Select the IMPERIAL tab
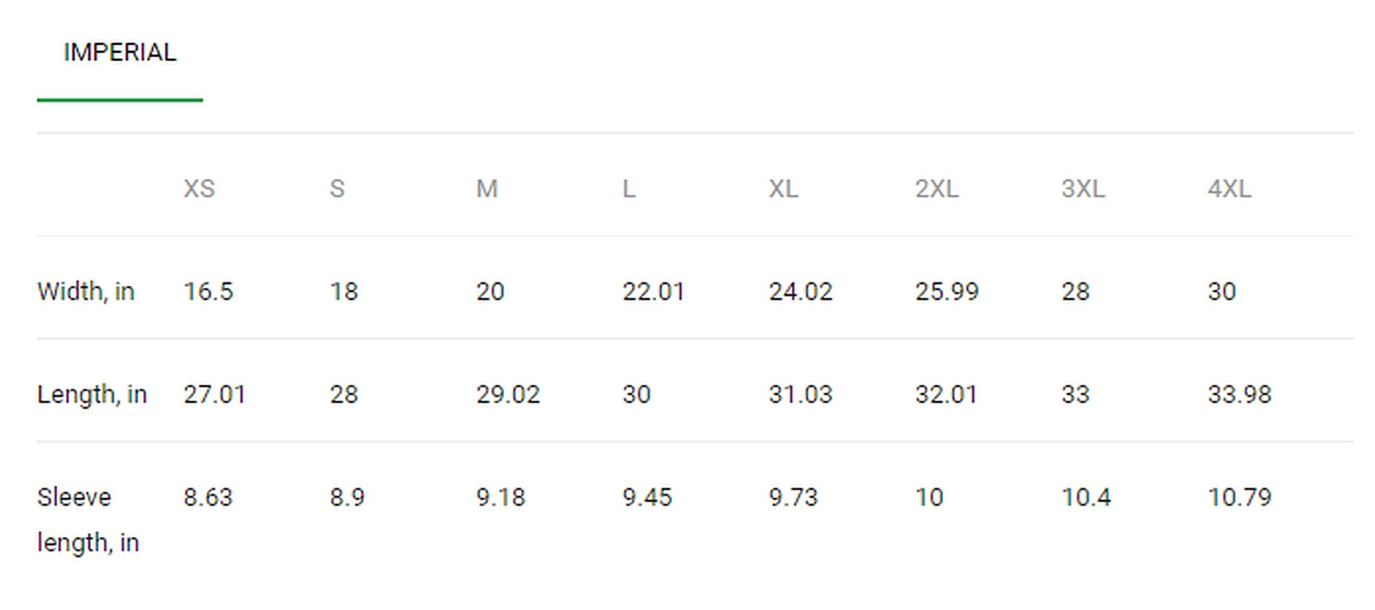The image size is (1375, 610). point(120,53)
